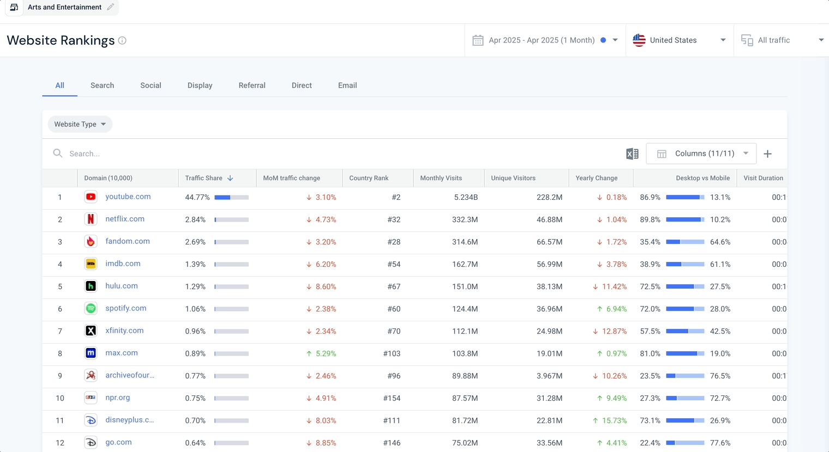The width and height of the screenshot is (829, 452).
Task: Click the All traffic devices icon
Action: tap(747, 40)
